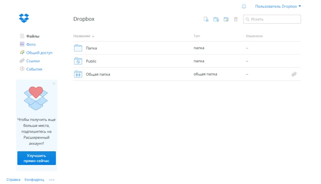Open the Справка link in the footer
The width and height of the screenshot is (321, 184).
click(x=13, y=180)
